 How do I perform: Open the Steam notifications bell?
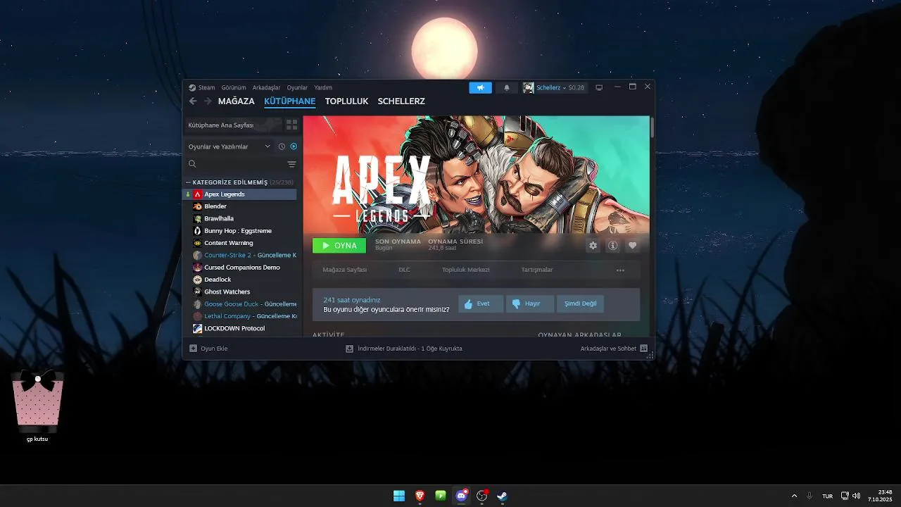[506, 88]
